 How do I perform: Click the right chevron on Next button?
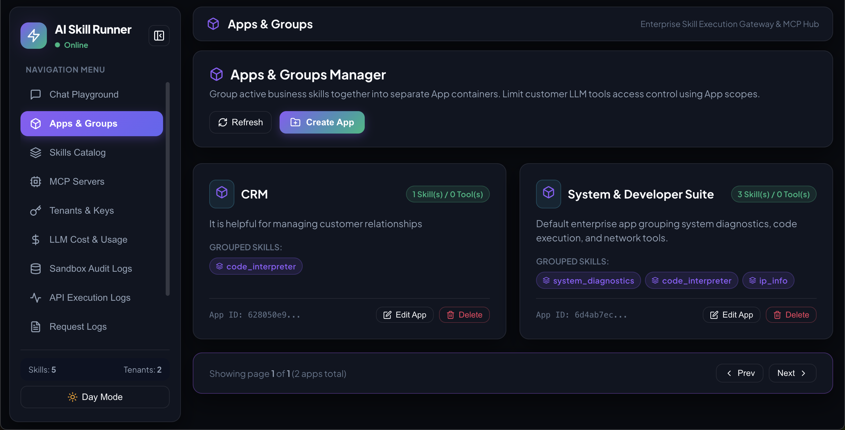coord(803,373)
